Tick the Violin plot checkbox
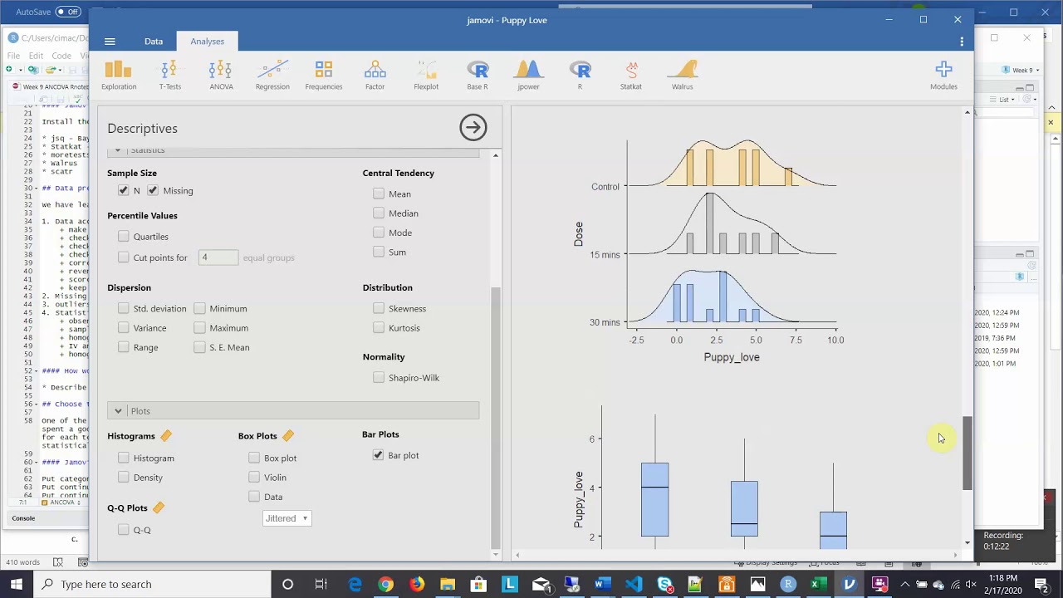Image resolution: width=1063 pixels, height=598 pixels. (x=254, y=478)
